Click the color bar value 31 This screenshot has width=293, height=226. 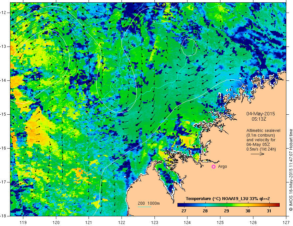tap(269, 211)
